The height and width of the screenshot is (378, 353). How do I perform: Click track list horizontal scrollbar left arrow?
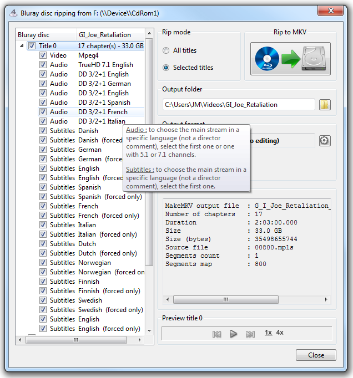click(x=20, y=340)
